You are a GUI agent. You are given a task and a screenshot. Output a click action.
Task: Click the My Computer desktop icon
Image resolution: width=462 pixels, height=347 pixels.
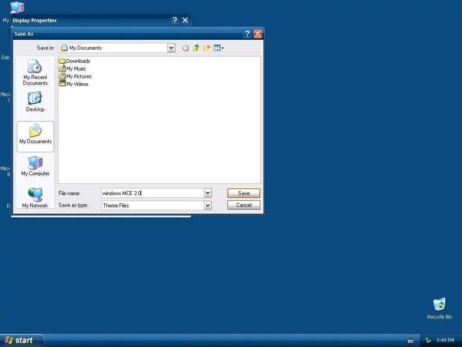click(17, 7)
